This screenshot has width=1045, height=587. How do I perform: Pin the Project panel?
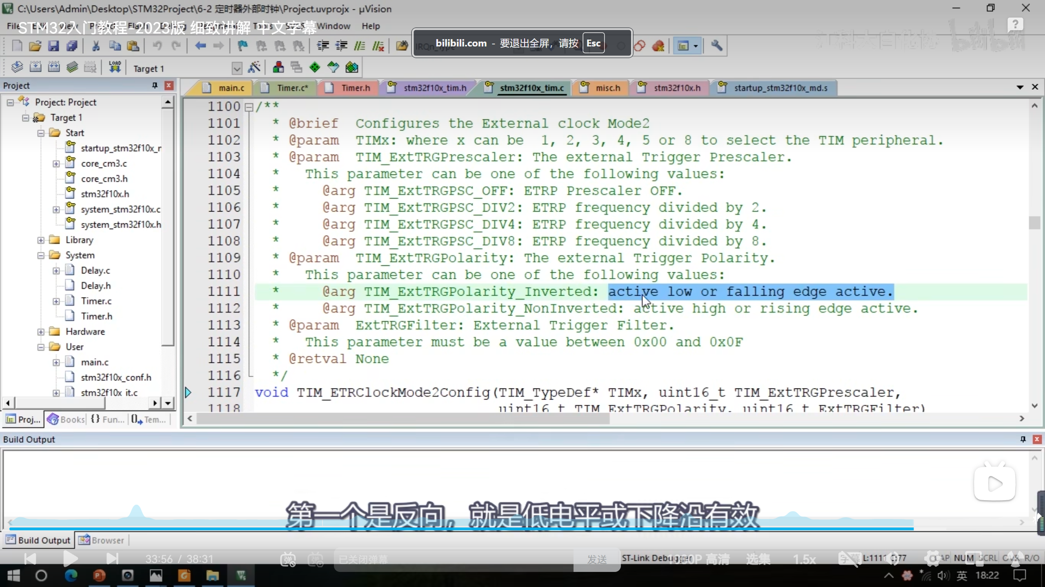click(x=155, y=85)
